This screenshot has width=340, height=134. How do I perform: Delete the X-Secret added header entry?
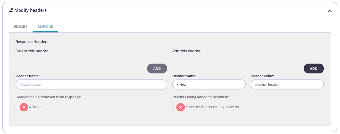181,107
